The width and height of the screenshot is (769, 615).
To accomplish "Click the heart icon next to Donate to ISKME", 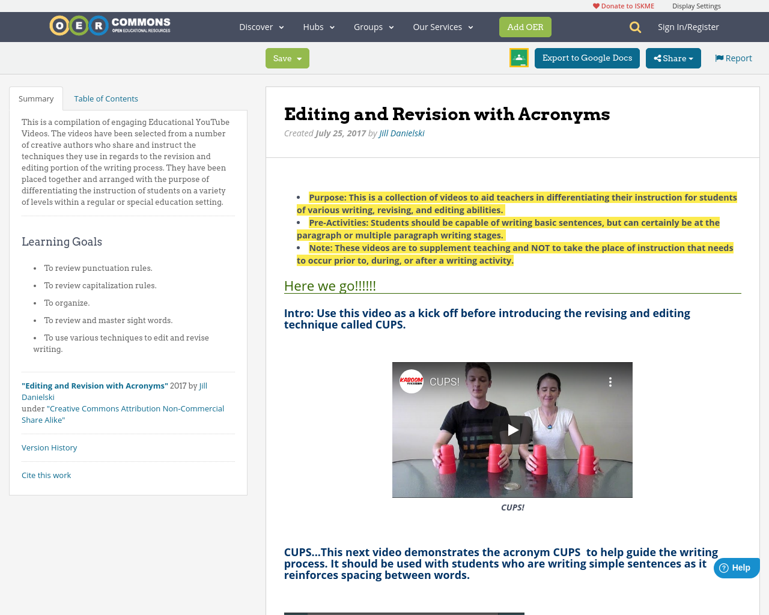I will tap(595, 5).
